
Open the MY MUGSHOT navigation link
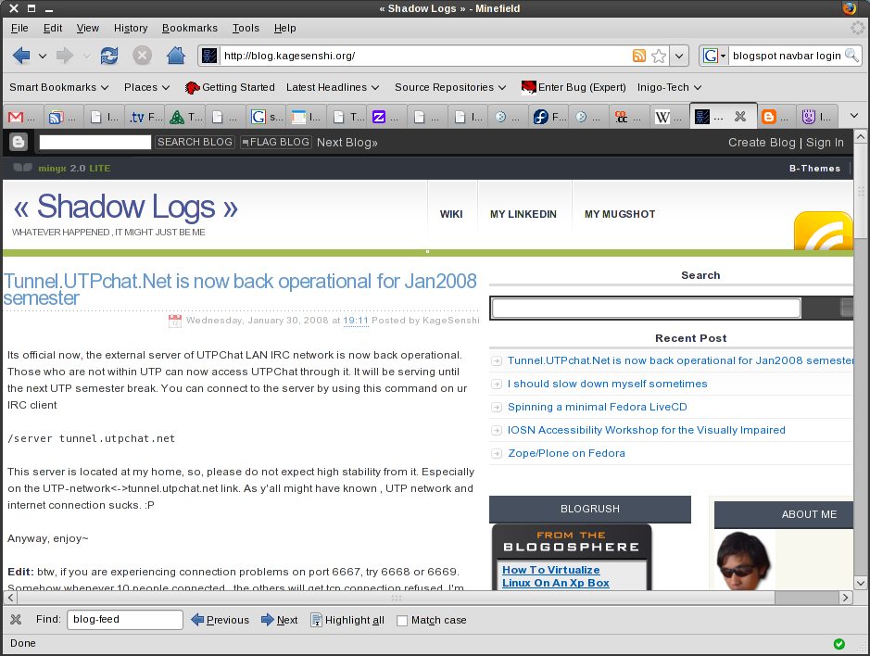coord(620,214)
